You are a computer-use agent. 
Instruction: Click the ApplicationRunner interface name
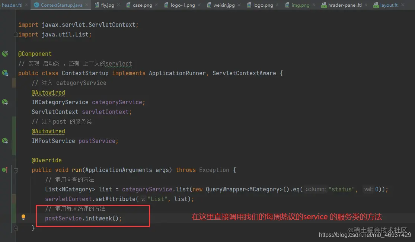click(x=177, y=73)
